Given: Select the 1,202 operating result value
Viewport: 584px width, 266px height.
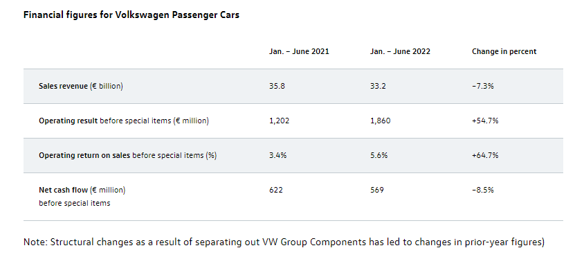Looking at the screenshot, I should [x=280, y=121].
